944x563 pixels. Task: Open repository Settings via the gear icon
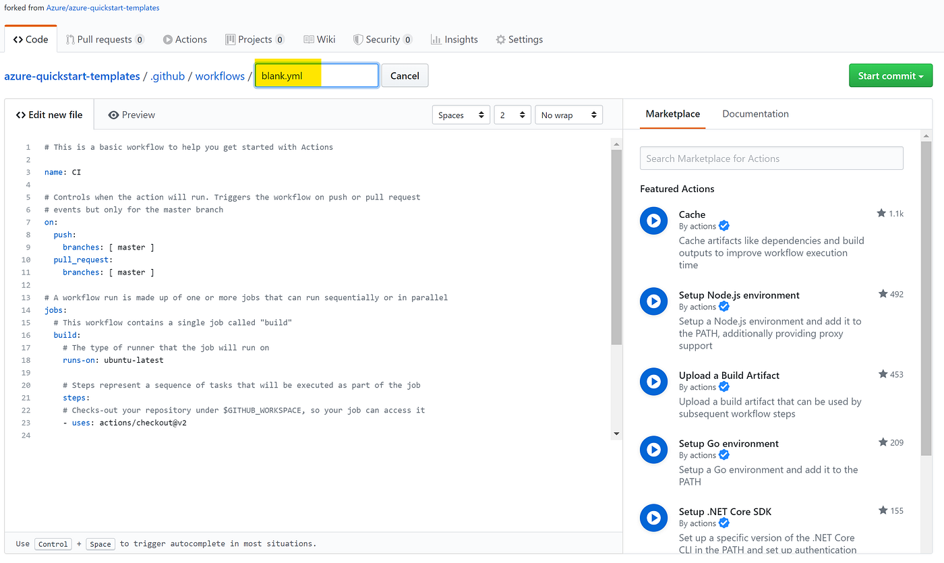pos(500,39)
